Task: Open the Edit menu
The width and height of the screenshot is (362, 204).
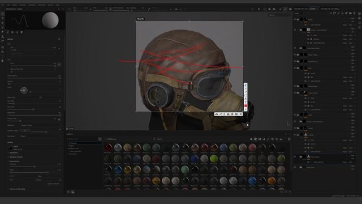Action: [x=8, y=5]
